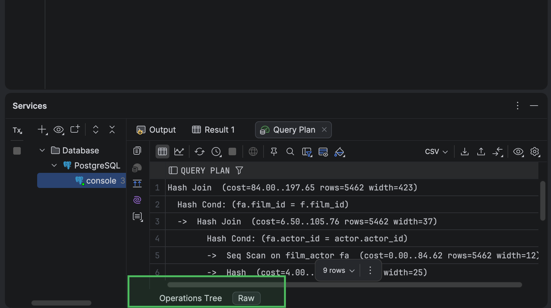The image size is (551, 308).
Task: Click the globe icon in result toolbar
Action: (x=253, y=152)
